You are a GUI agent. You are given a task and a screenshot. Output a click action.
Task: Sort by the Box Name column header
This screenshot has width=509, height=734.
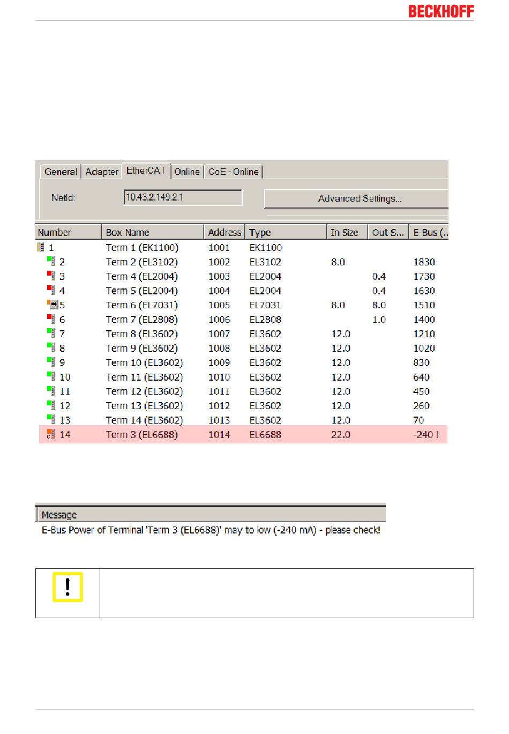(x=153, y=232)
